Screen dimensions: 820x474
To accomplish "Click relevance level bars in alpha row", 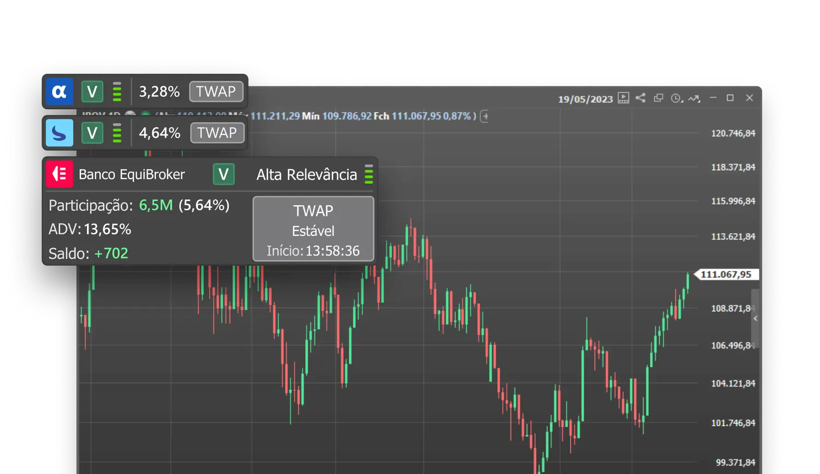I will [x=117, y=92].
